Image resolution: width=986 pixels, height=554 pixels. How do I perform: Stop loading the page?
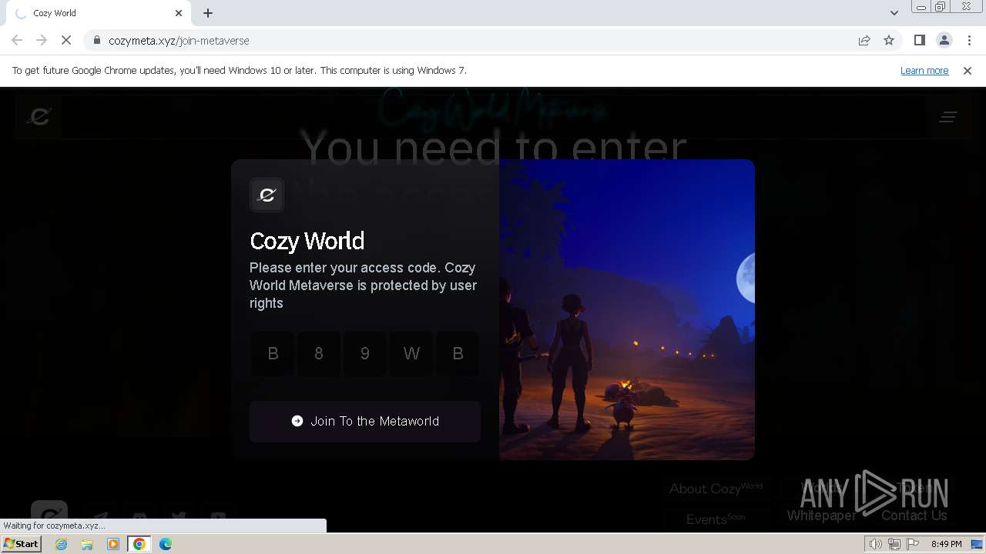66,41
